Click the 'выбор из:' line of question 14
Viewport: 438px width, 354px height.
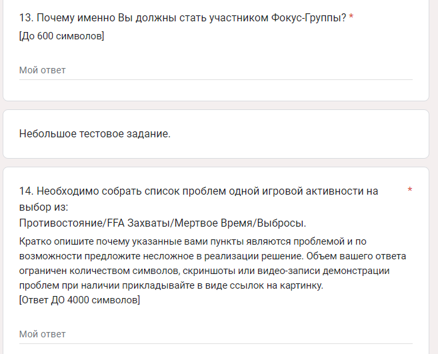pos(43,207)
